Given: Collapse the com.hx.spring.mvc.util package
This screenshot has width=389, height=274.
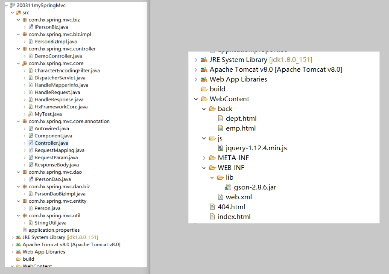Looking at the screenshot, I should [x=18, y=216].
